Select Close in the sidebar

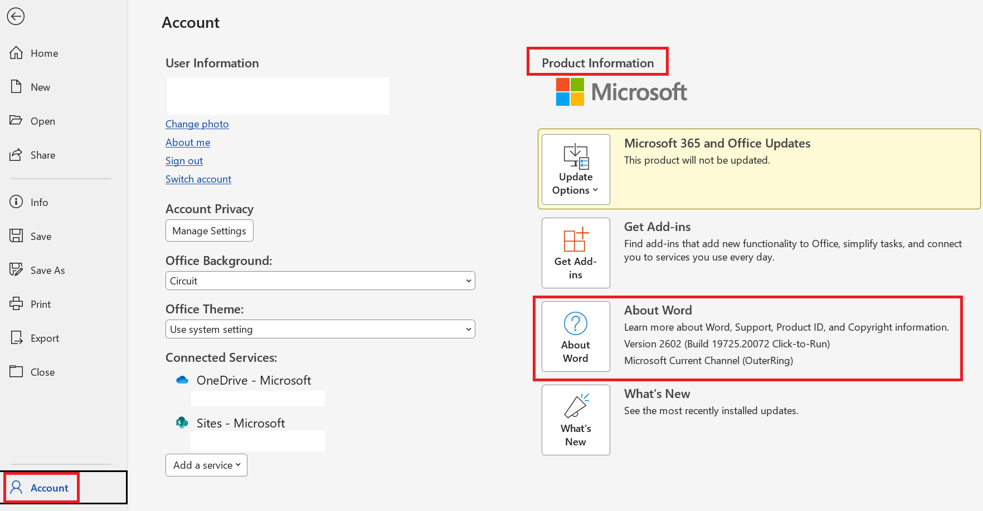43,372
